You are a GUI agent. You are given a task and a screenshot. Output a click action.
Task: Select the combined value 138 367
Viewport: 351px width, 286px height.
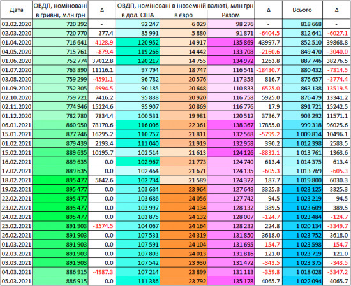tap(231, 125)
